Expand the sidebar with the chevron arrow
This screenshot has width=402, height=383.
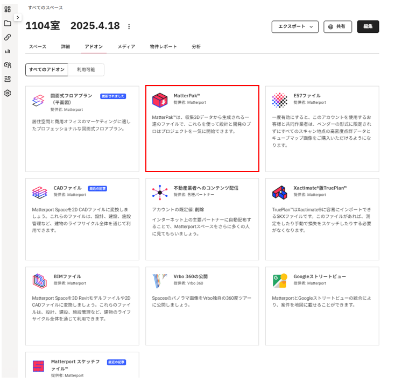[x=17, y=17]
